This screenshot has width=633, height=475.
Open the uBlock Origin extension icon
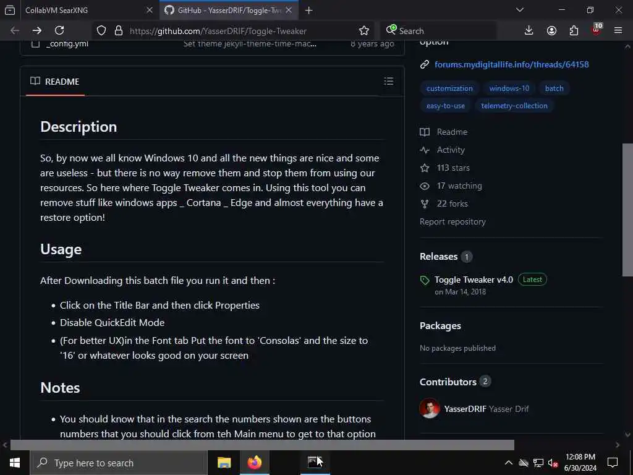(x=597, y=30)
